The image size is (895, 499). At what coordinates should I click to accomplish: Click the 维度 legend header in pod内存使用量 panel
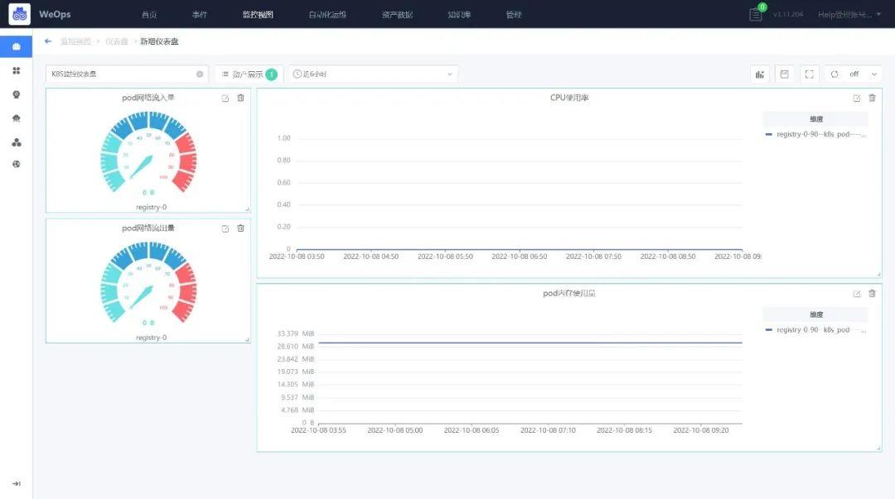pyautogui.click(x=815, y=314)
